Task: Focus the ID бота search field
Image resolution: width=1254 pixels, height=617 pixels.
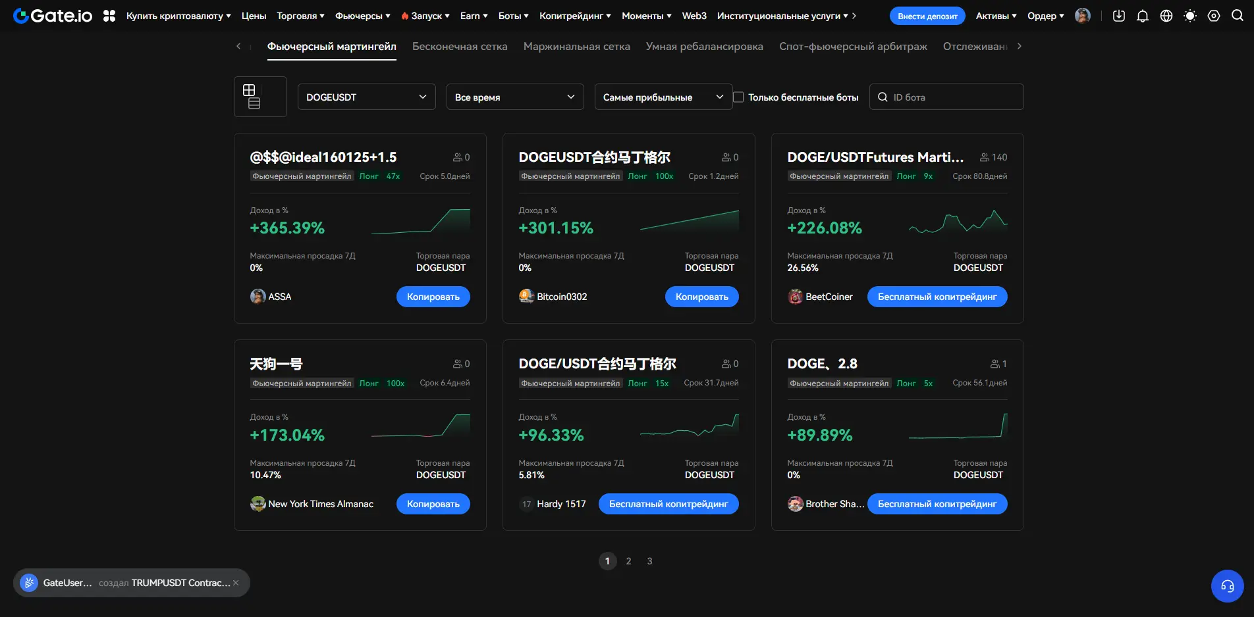Action: coord(946,97)
